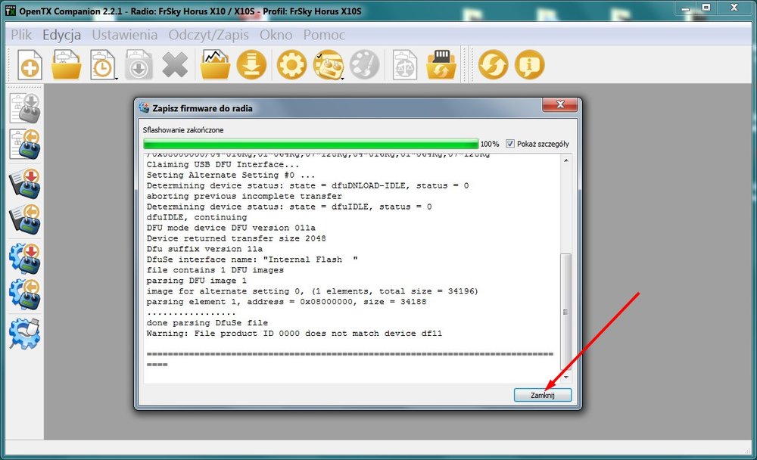The image size is (757, 460).
Task: Click the grey X close-file icon
Action: (175, 64)
